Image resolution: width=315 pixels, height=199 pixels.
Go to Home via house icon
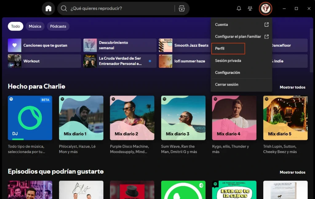tap(48, 8)
